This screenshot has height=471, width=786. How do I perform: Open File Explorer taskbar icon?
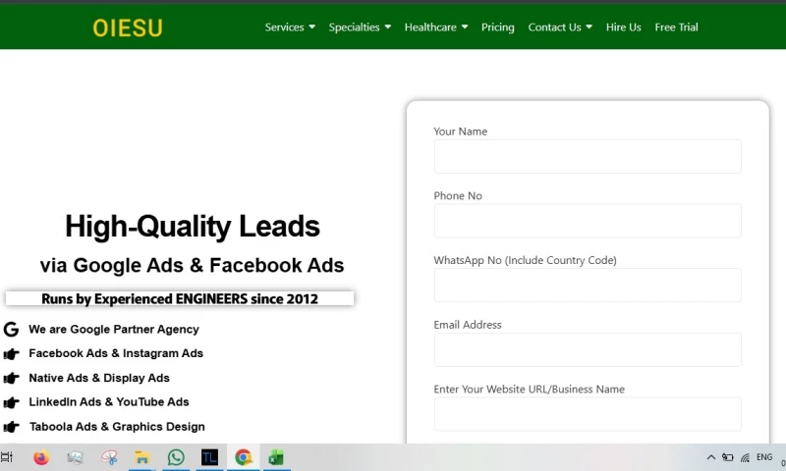pos(141,457)
